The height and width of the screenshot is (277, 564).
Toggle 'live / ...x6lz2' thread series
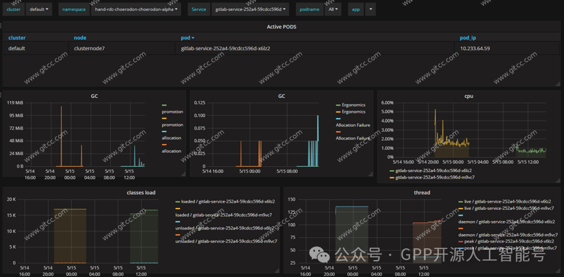click(507, 201)
